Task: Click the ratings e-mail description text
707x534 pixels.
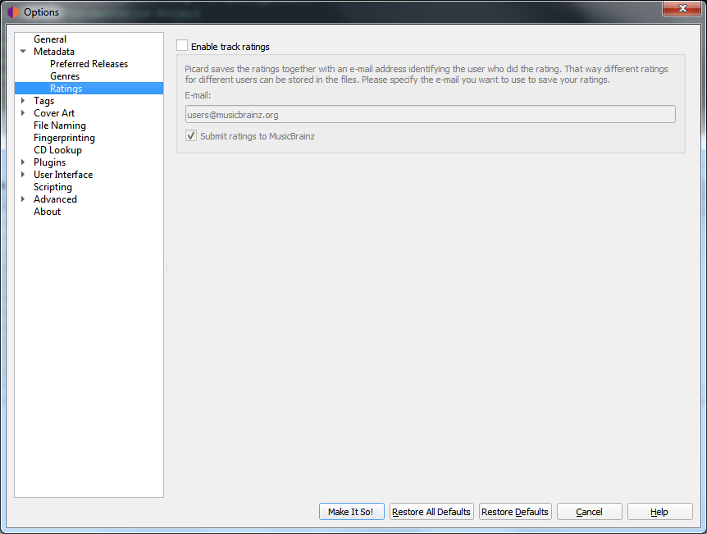Action: (426, 74)
